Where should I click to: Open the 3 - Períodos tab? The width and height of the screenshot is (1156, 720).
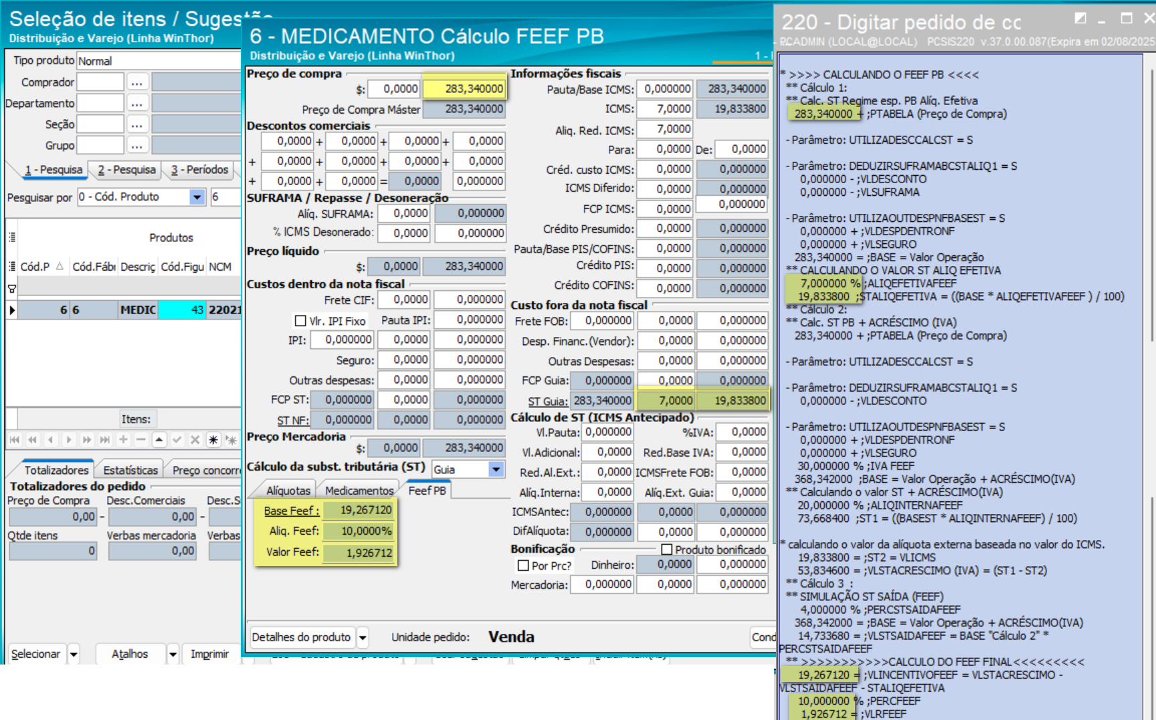(199, 170)
